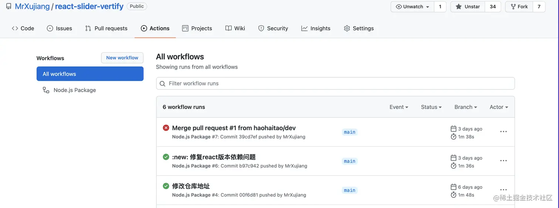Viewport: 559px width, 208px height.
Task: Click the stopwatch icon next to 1m 48s
Action: tap(454, 195)
